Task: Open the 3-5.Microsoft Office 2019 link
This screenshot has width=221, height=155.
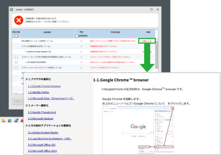Action: (x=42, y=151)
